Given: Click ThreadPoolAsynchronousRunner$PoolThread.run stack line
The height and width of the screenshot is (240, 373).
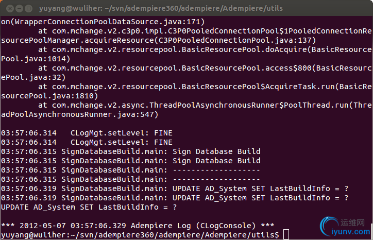Looking at the screenshot, I should pyautogui.click(x=205, y=106).
